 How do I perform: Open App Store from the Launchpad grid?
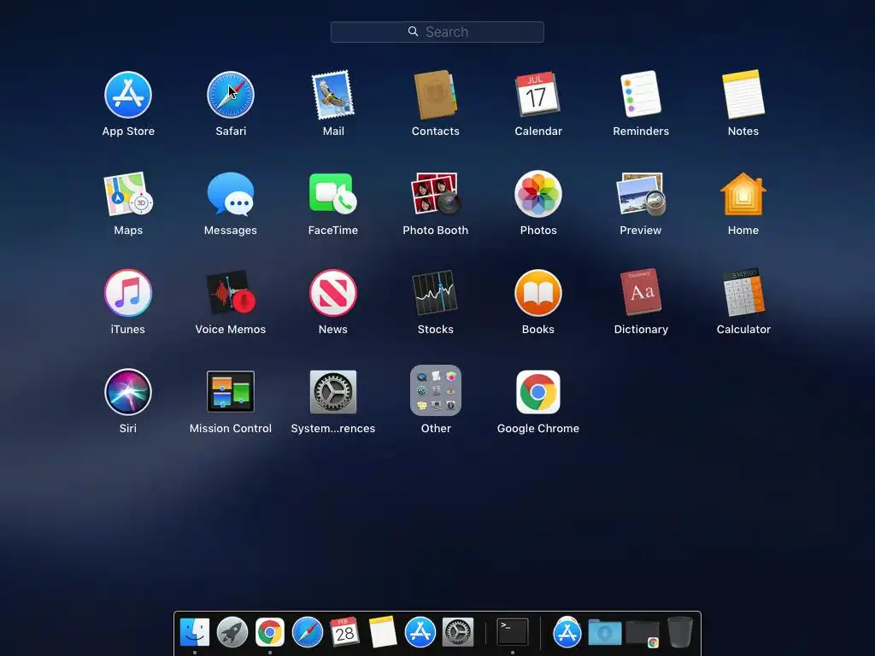click(x=128, y=95)
